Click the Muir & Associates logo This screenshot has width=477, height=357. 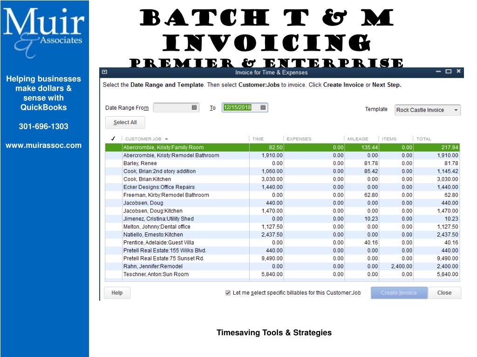click(43, 32)
